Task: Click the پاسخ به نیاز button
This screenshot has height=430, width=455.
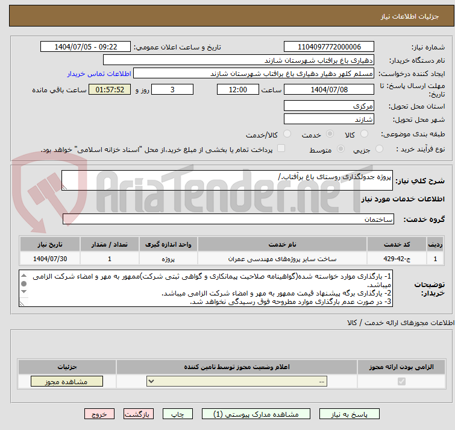Action: [x=350, y=414]
